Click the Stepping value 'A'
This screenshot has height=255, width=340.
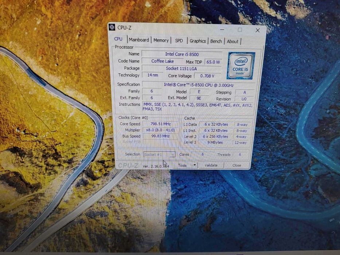pyautogui.click(x=245, y=93)
